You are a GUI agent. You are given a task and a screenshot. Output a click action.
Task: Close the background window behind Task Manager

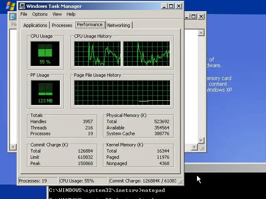click(201, 17)
